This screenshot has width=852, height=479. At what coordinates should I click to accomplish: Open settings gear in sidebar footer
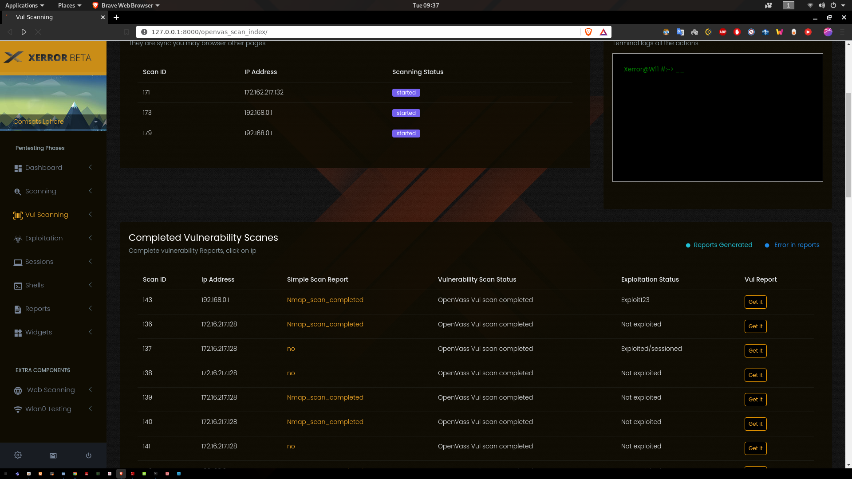(18, 455)
